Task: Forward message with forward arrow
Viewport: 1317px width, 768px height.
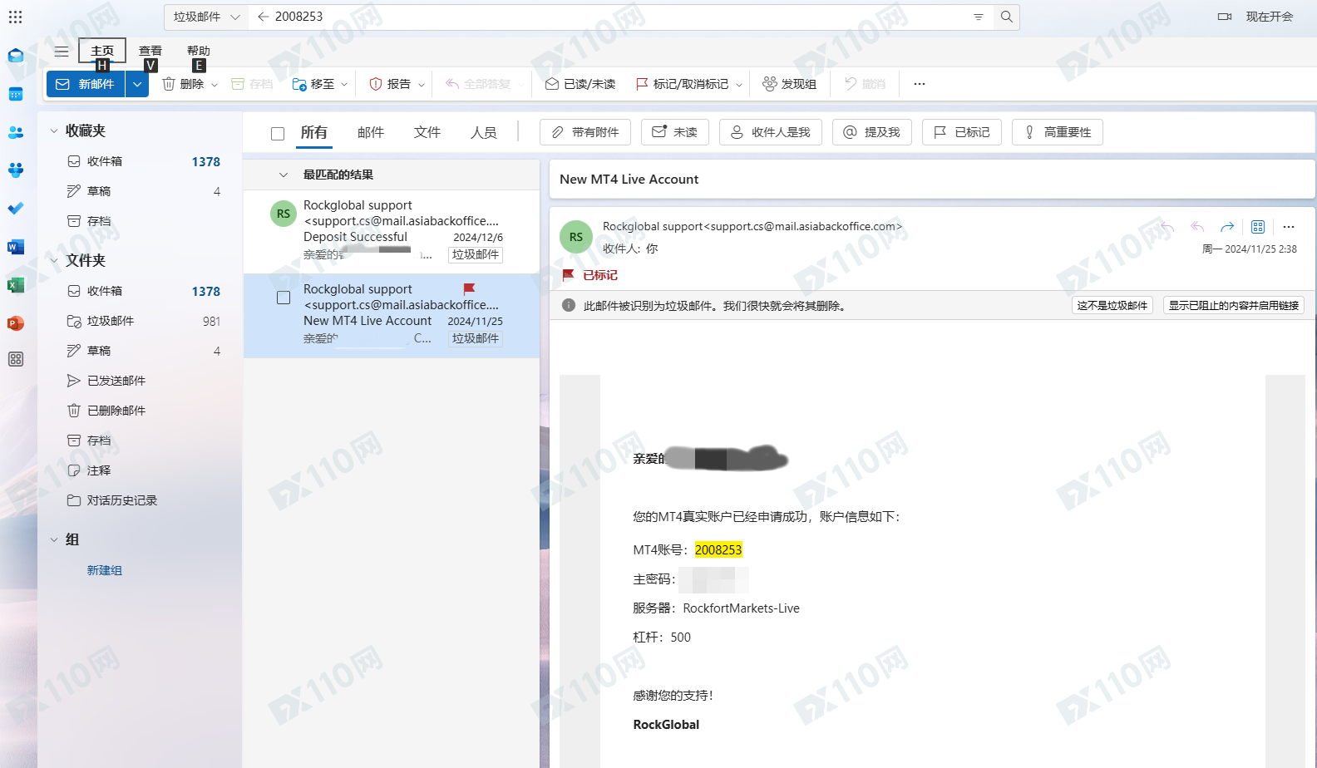Action: pyautogui.click(x=1227, y=227)
